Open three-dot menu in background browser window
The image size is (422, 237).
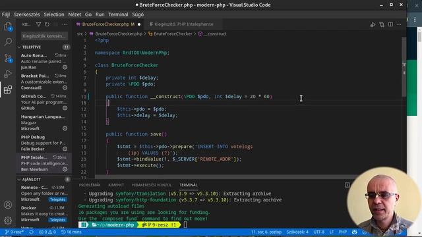click(415, 20)
